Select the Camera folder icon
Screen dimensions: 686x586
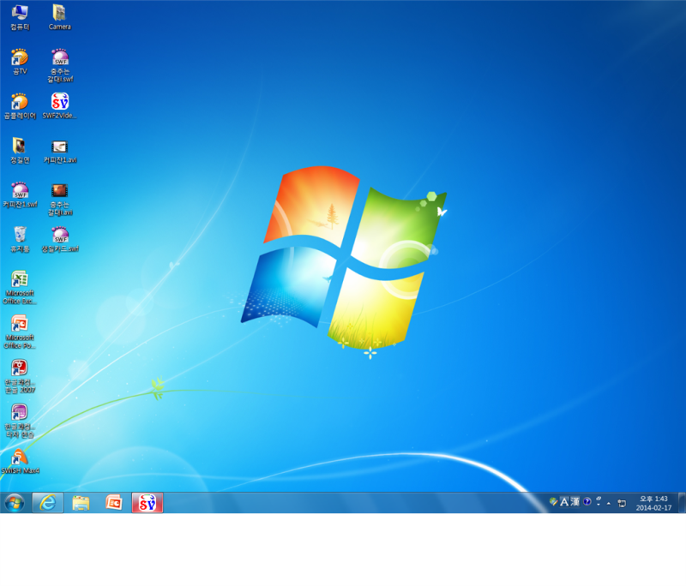[x=59, y=17]
